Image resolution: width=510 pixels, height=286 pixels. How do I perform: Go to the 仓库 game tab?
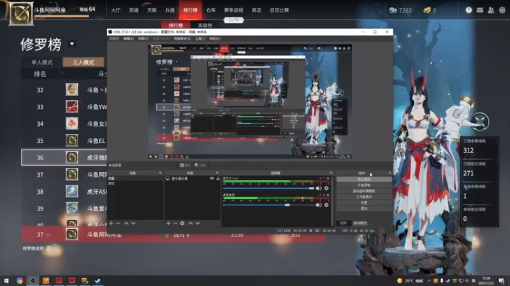[211, 10]
